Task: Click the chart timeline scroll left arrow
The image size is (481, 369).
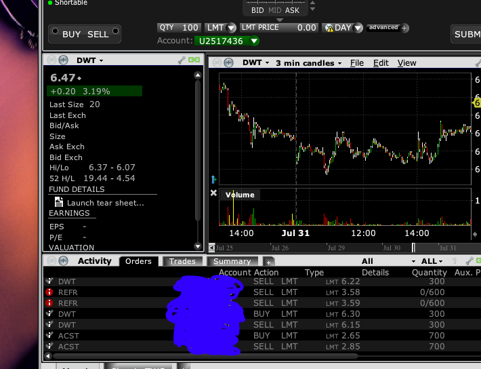Action: (x=211, y=248)
